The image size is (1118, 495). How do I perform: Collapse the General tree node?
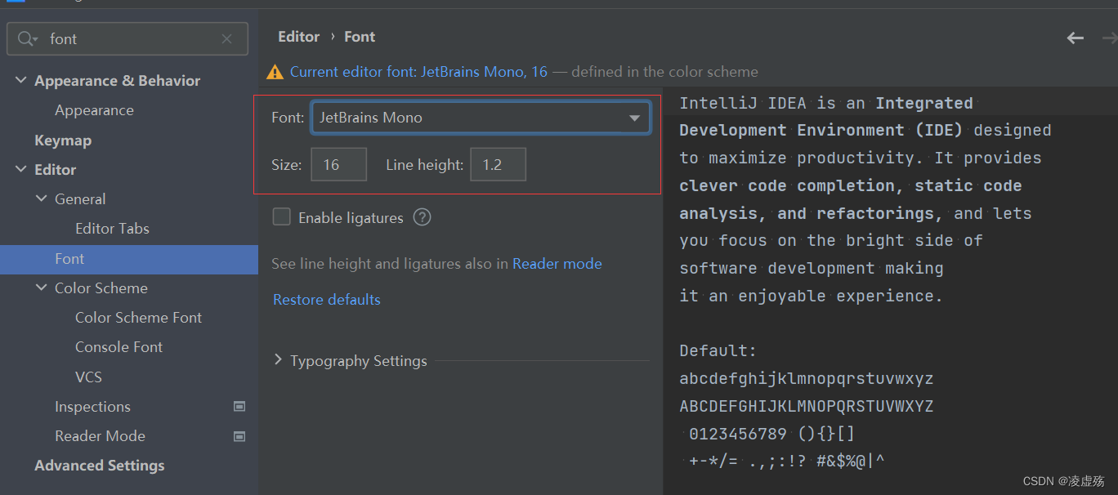41,199
